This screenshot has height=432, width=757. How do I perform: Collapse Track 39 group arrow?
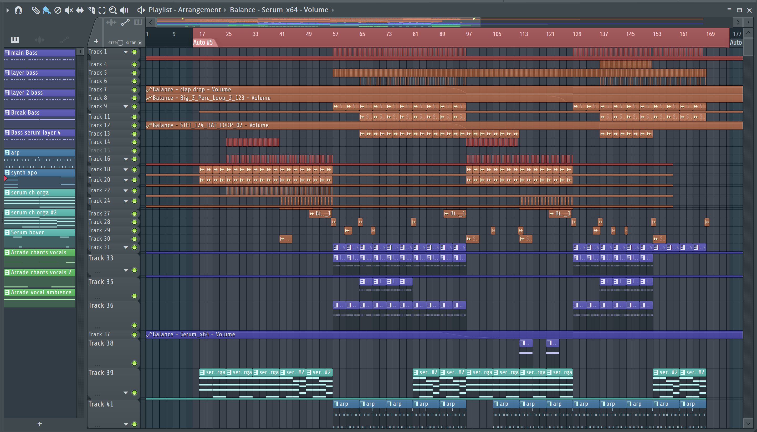[x=126, y=393]
